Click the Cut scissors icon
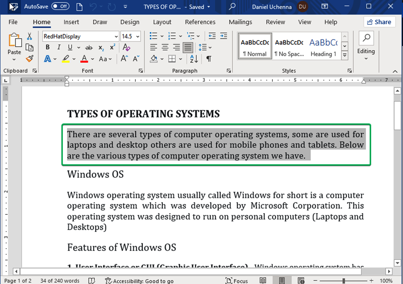The height and width of the screenshot is (284, 403). [29, 37]
